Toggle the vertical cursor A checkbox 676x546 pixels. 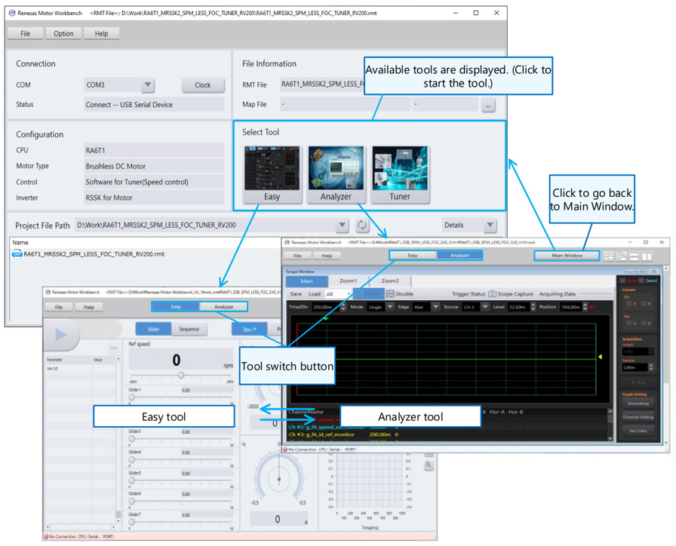pos(629,304)
